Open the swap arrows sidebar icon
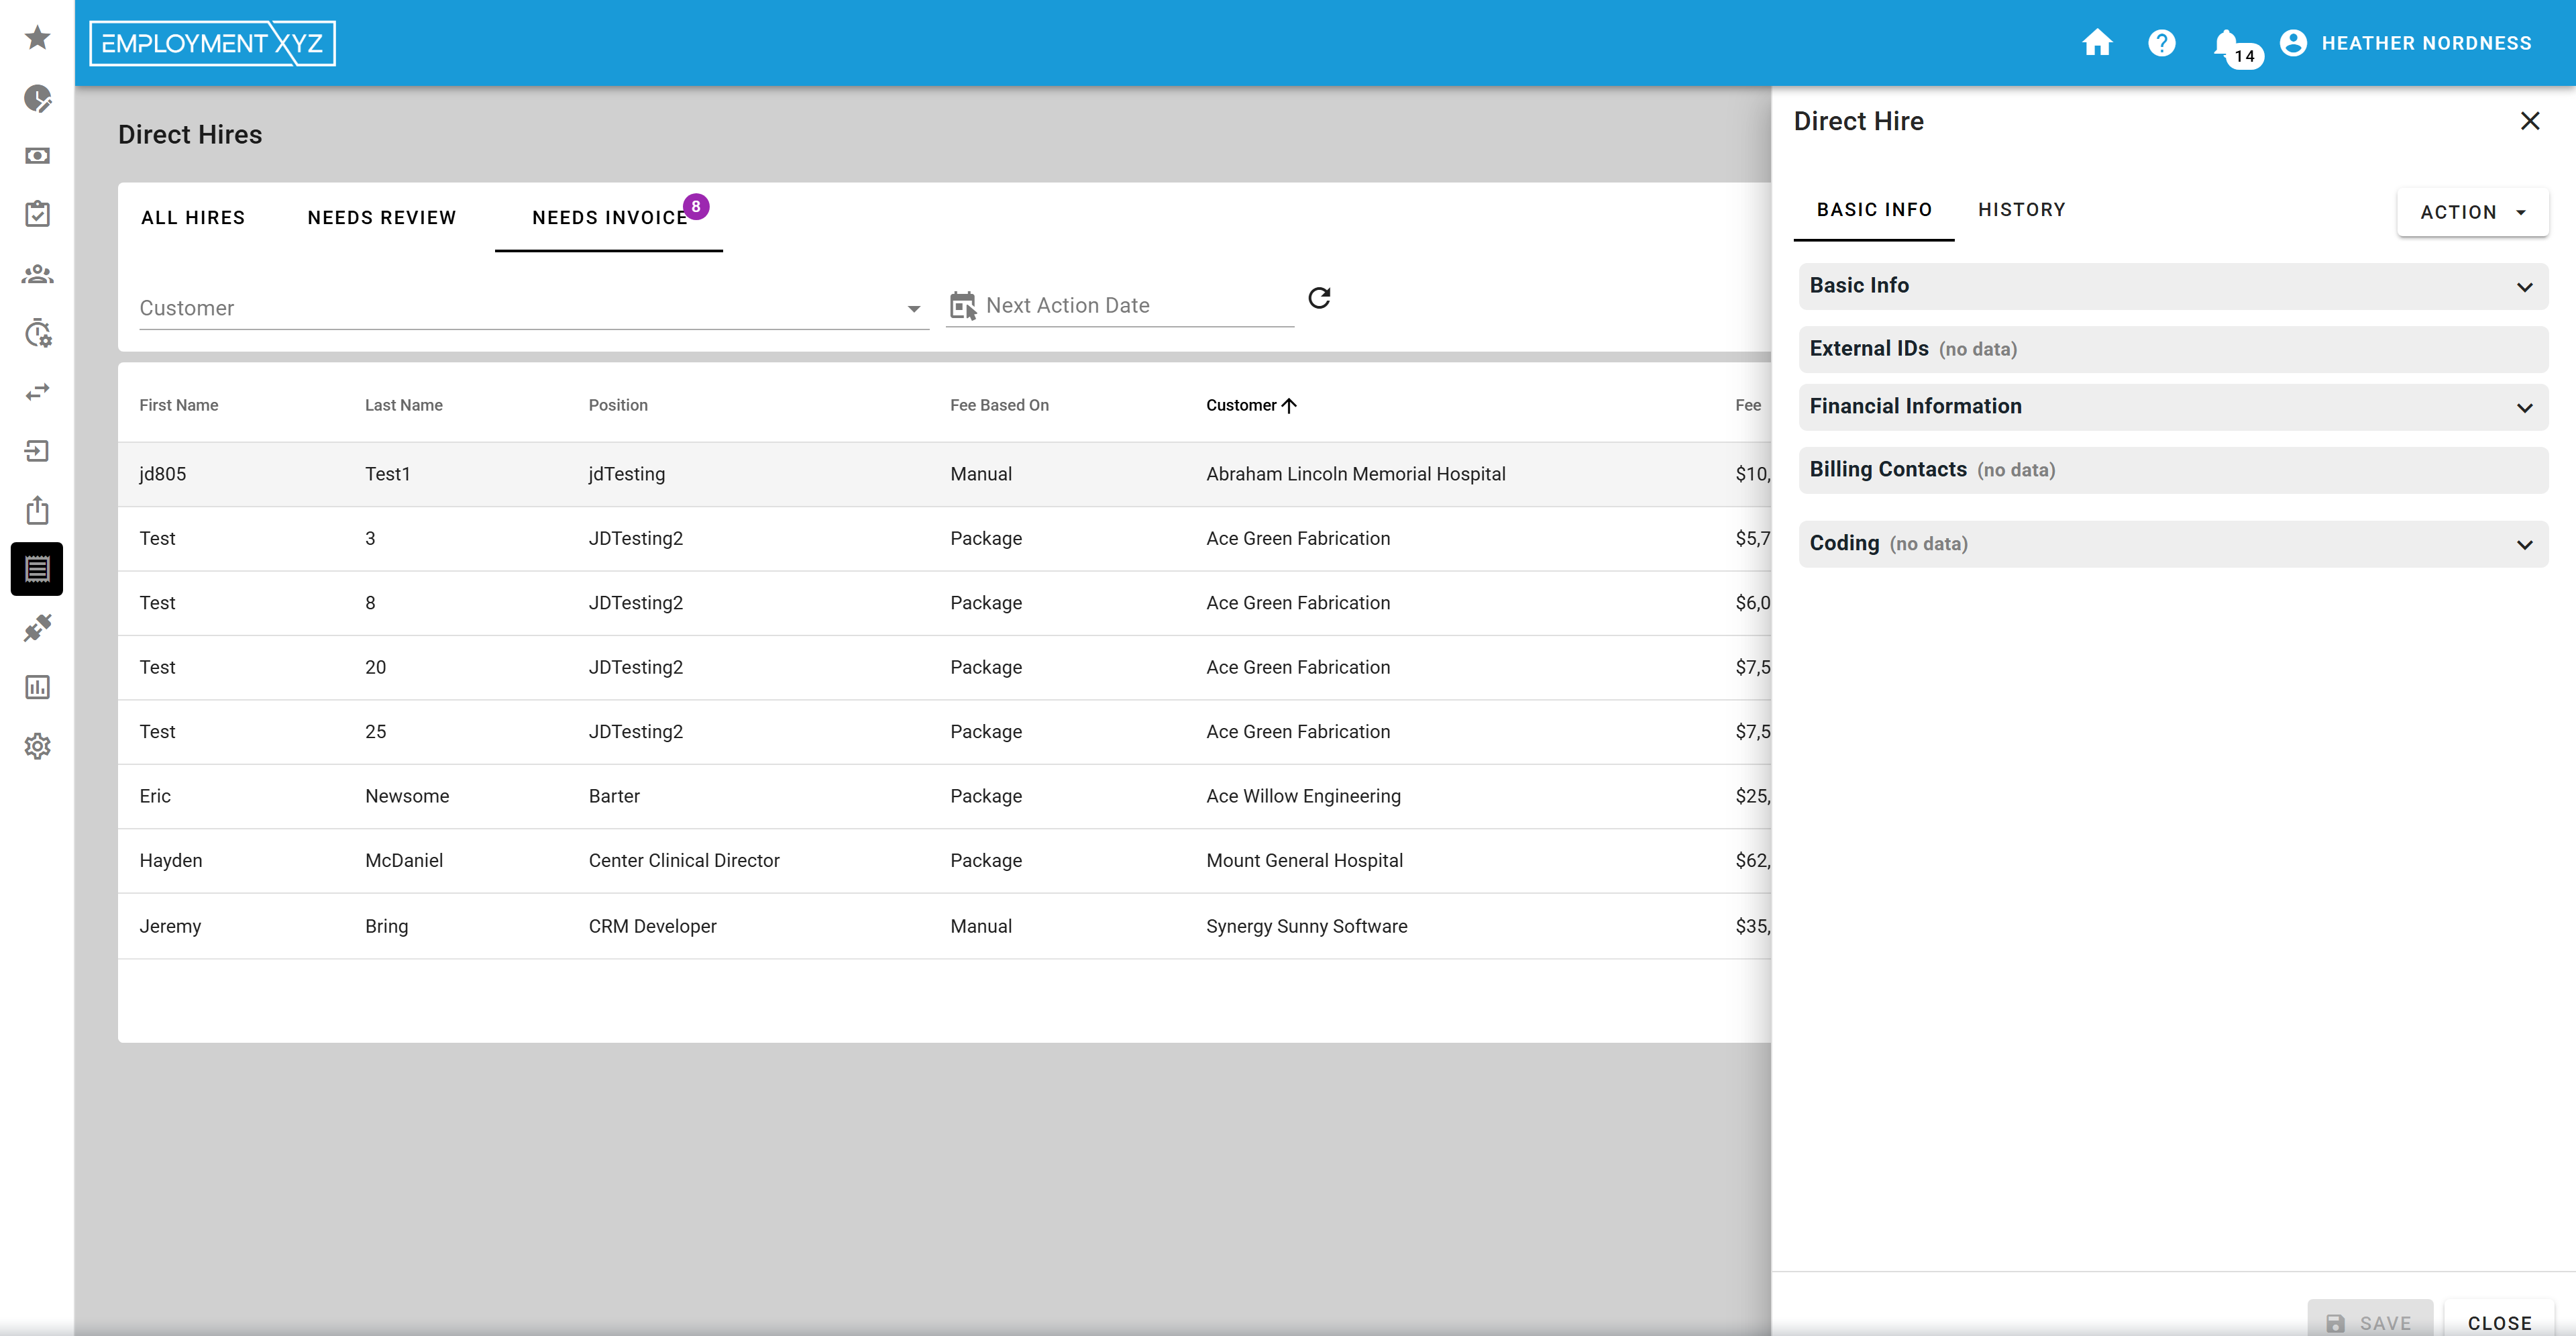This screenshot has height=1336, width=2576. (37, 392)
